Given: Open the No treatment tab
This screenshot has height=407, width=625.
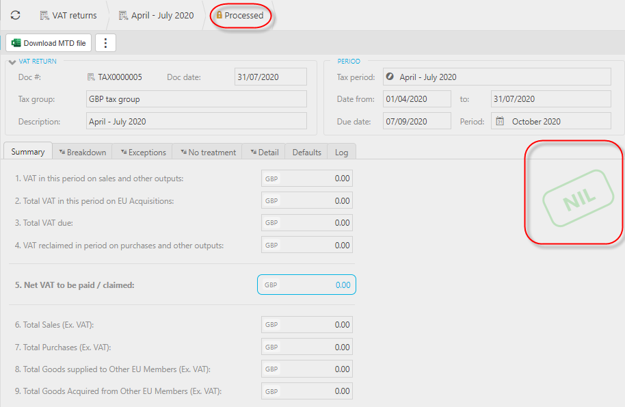Looking at the screenshot, I should click(x=207, y=152).
